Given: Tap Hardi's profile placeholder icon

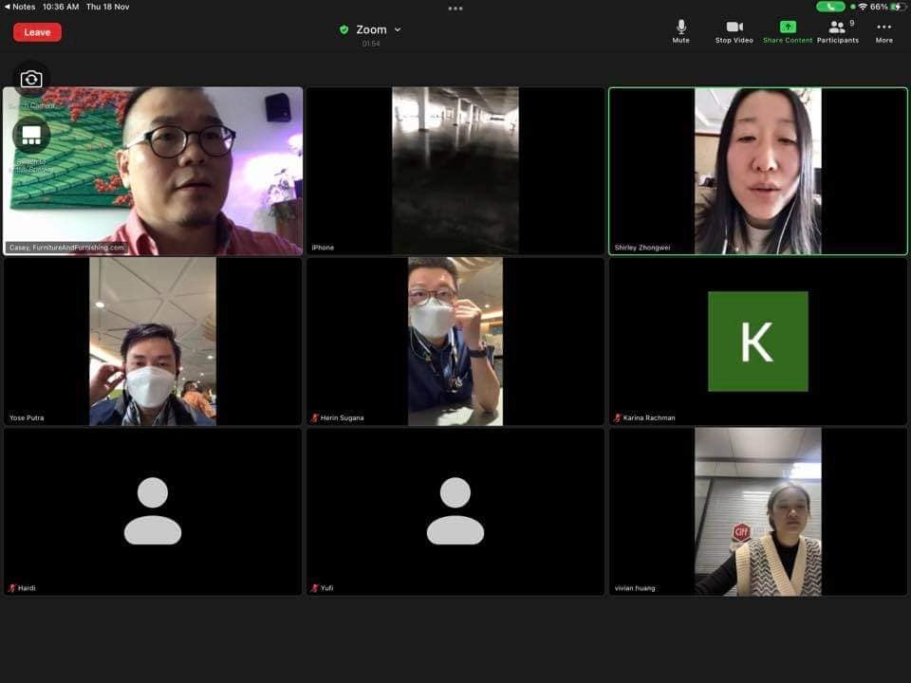Looking at the screenshot, I should (x=152, y=510).
